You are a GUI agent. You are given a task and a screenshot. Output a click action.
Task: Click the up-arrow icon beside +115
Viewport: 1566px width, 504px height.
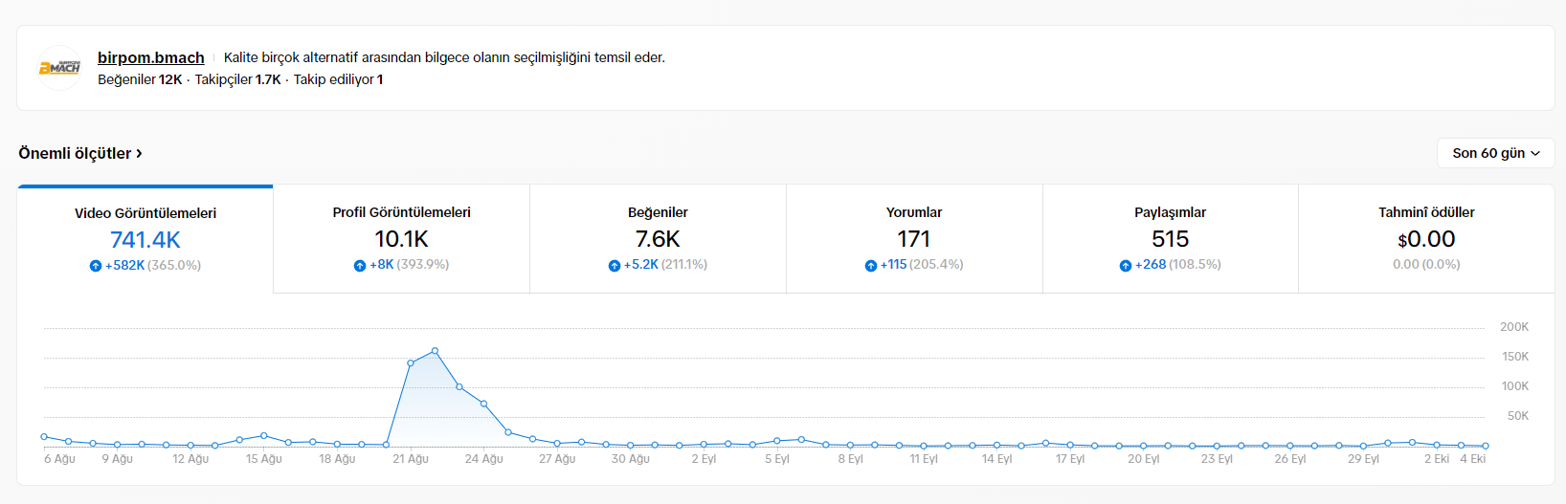(x=871, y=265)
